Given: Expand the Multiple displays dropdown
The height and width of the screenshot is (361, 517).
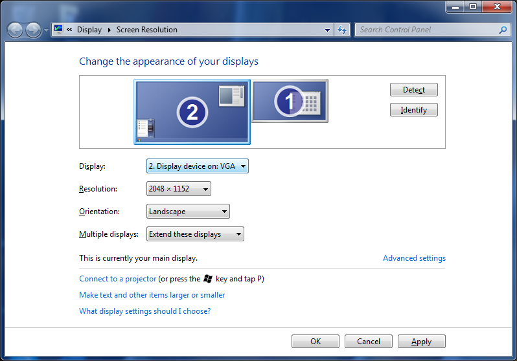Looking at the screenshot, I should [195, 234].
